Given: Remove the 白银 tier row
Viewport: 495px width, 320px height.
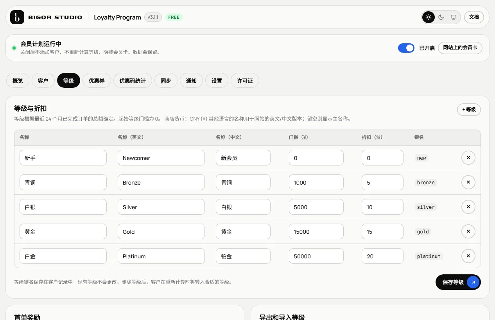Looking at the screenshot, I should 468,207.
